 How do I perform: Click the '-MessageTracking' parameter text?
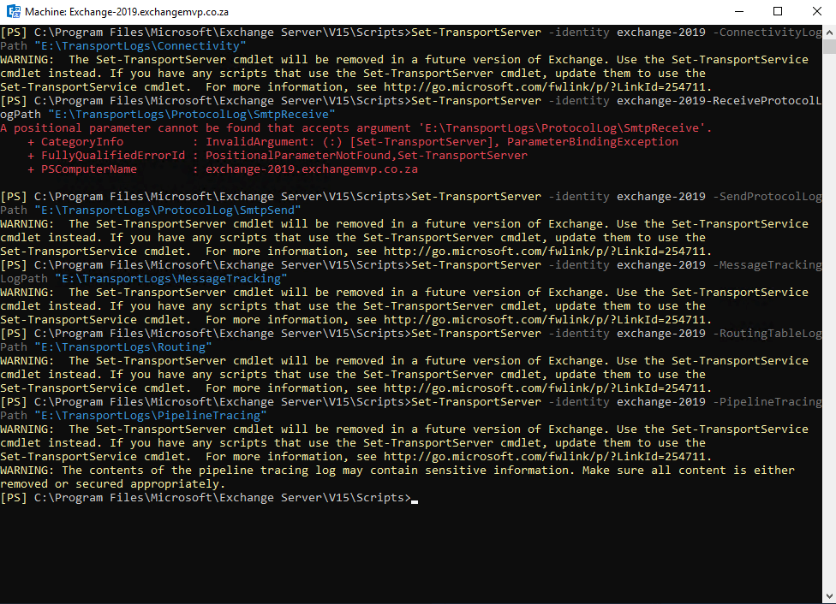click(x=767, y=264)
